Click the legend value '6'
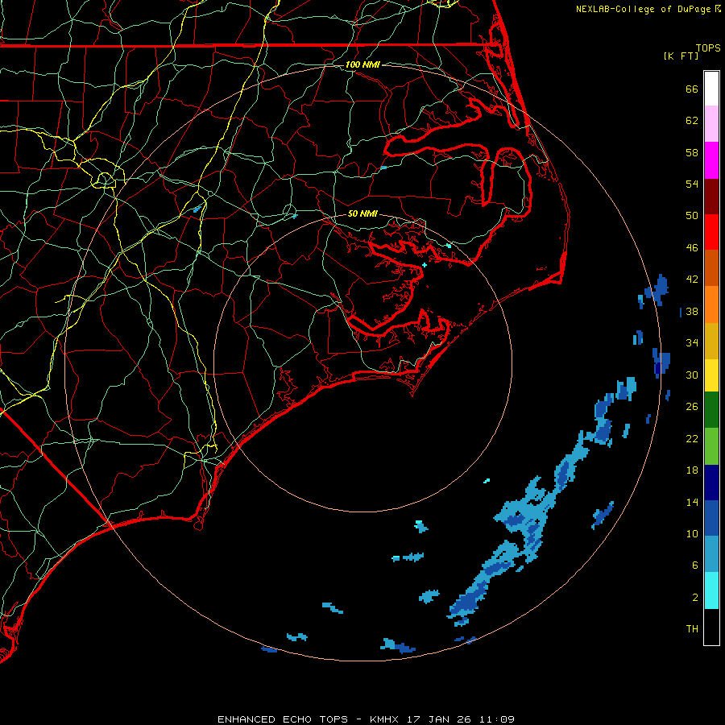This screenshot has width=725, height=725. [x=695, y=565]
